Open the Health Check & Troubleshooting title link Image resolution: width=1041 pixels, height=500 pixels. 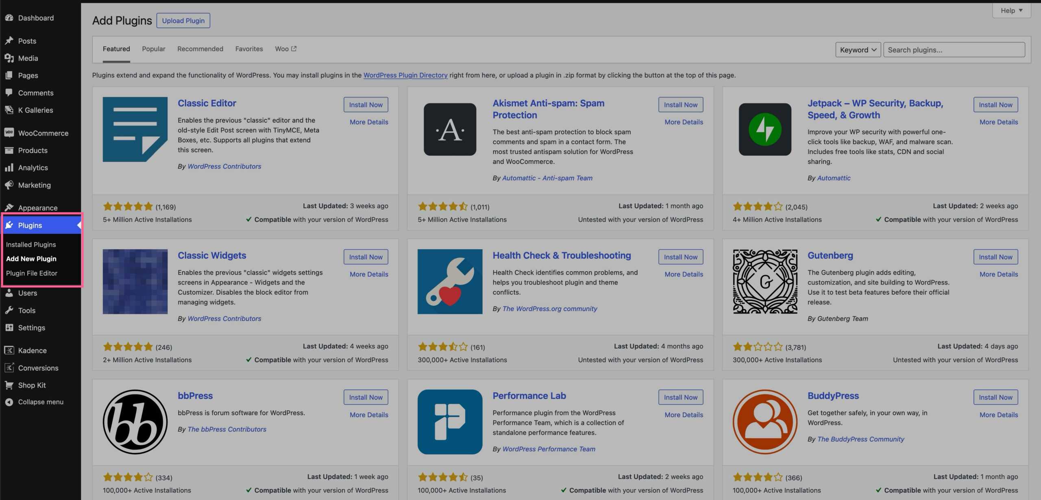(x=562, y=255)
